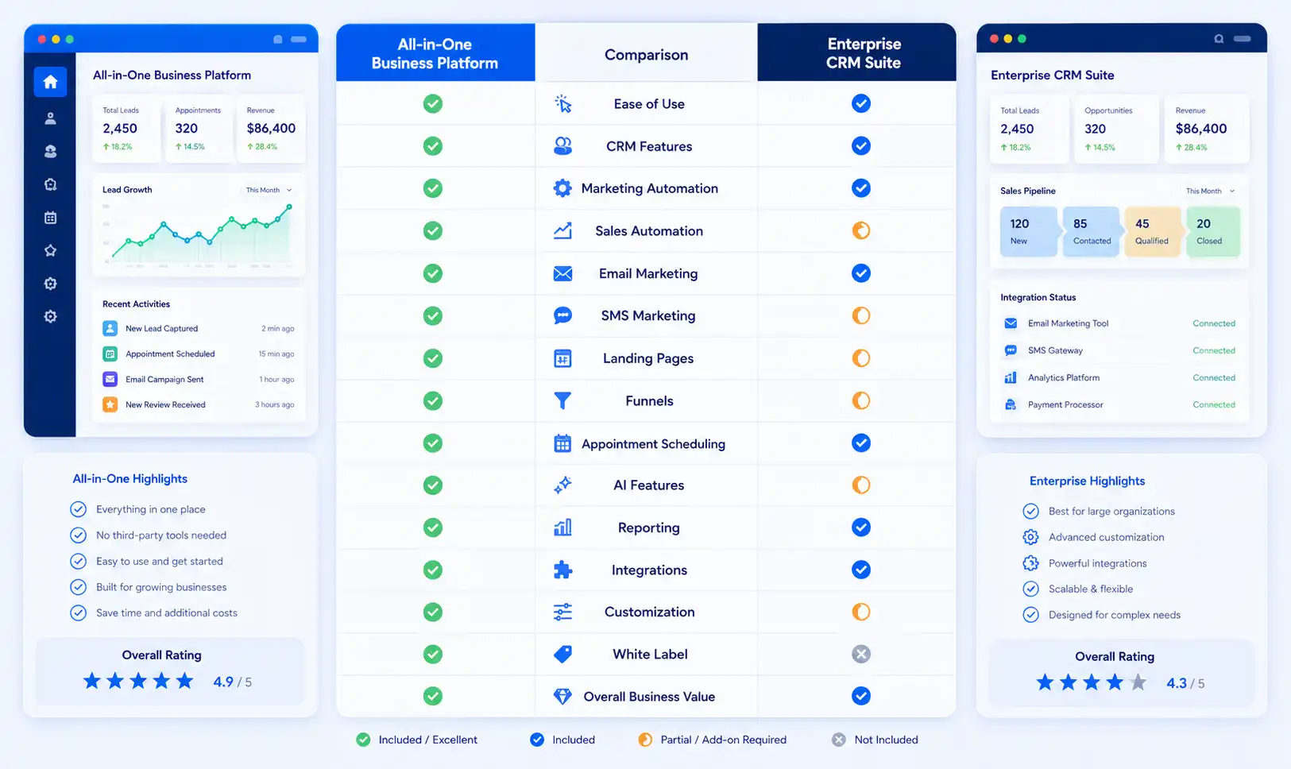Click the Enterprise check for Reporting

861,527
